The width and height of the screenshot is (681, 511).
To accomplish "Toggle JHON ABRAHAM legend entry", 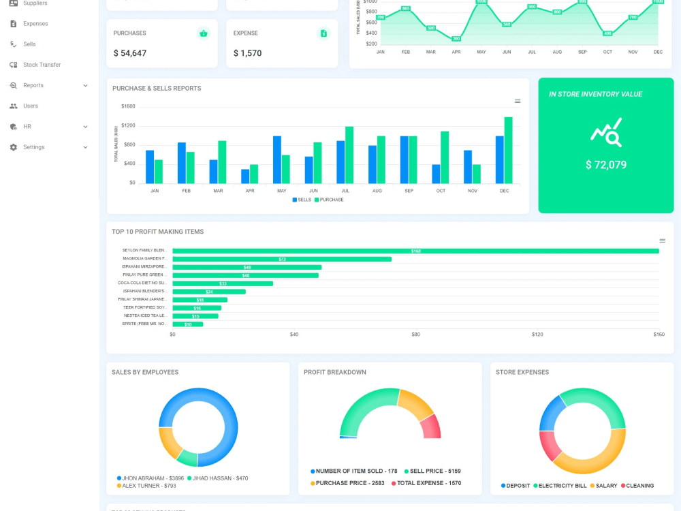I will coord(151,478).
